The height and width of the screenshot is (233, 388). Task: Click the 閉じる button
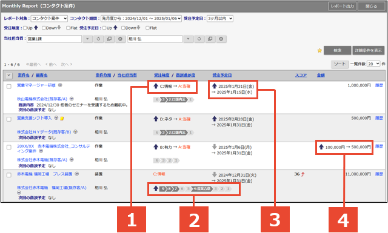click(x=372, y=6)
